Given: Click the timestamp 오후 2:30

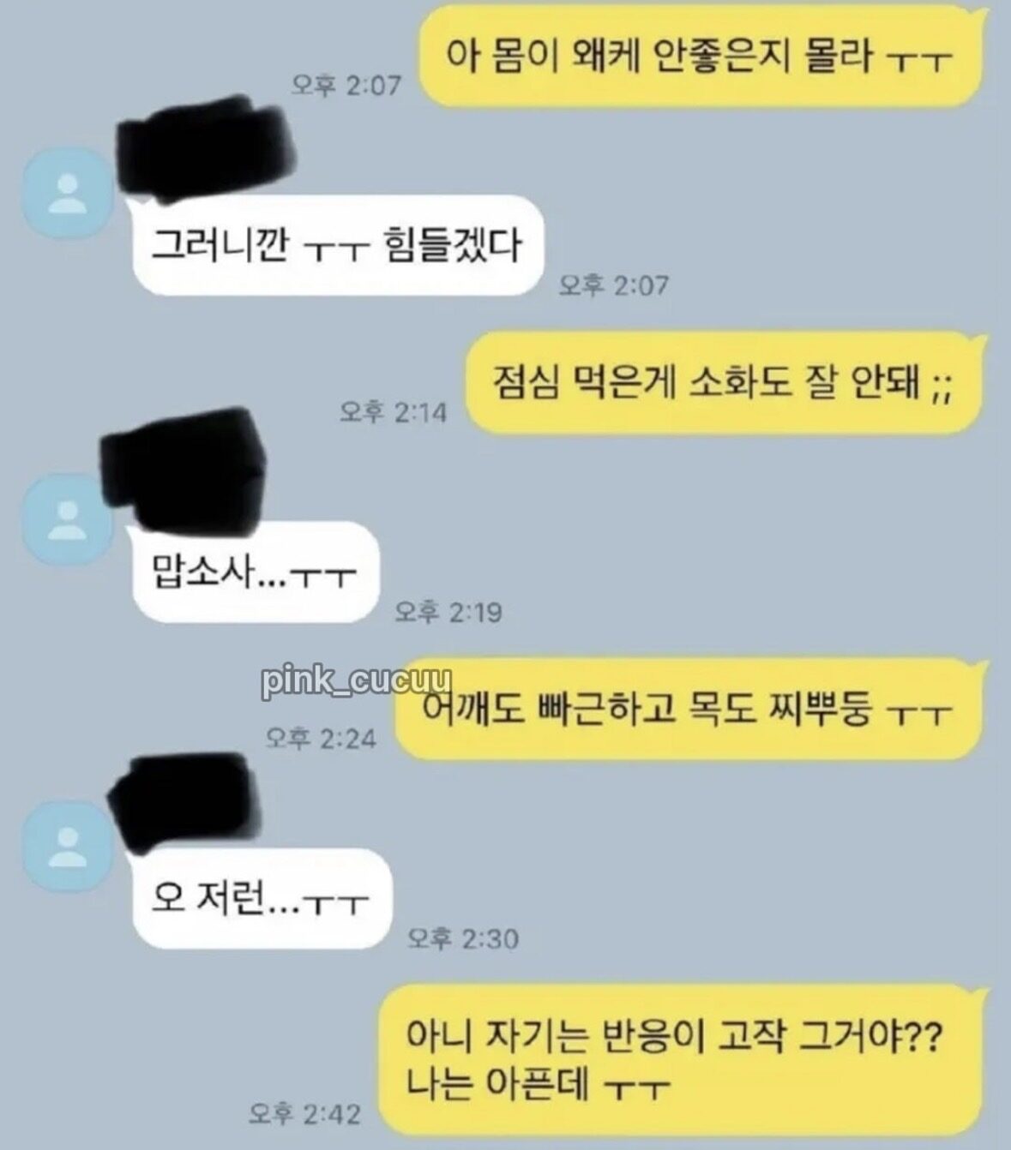Looking at the screenshot, I should pyautogui.click(x=463, y=939).
